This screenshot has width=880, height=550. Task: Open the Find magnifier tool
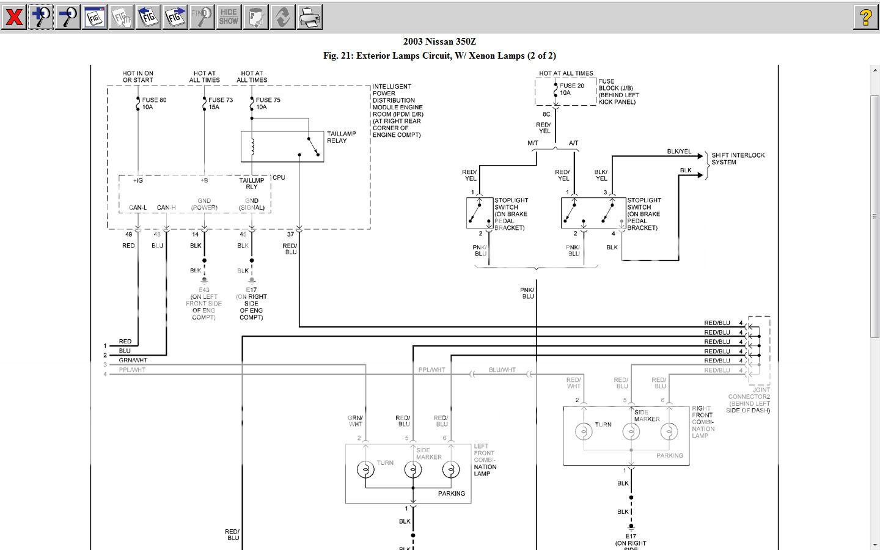(x=202, y=16)
